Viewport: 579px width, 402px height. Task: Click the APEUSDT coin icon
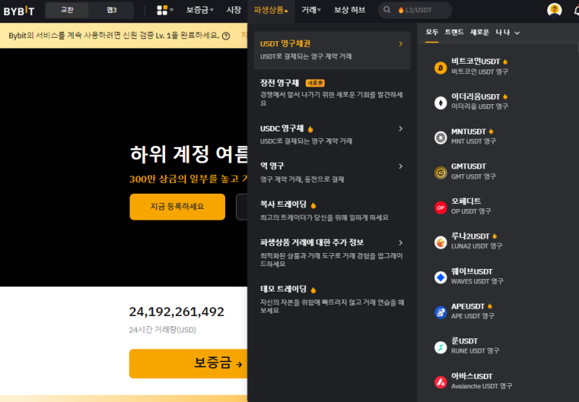441,312
